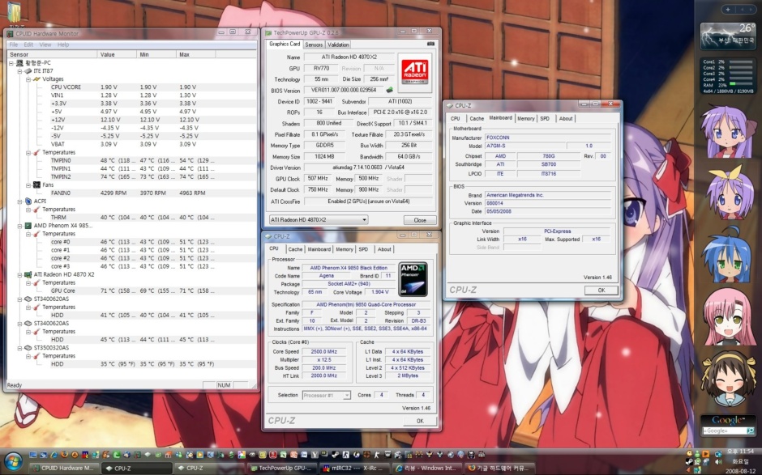
Task: Open Cache tab in CPU-Z processor window
Action: pos(295,249)
